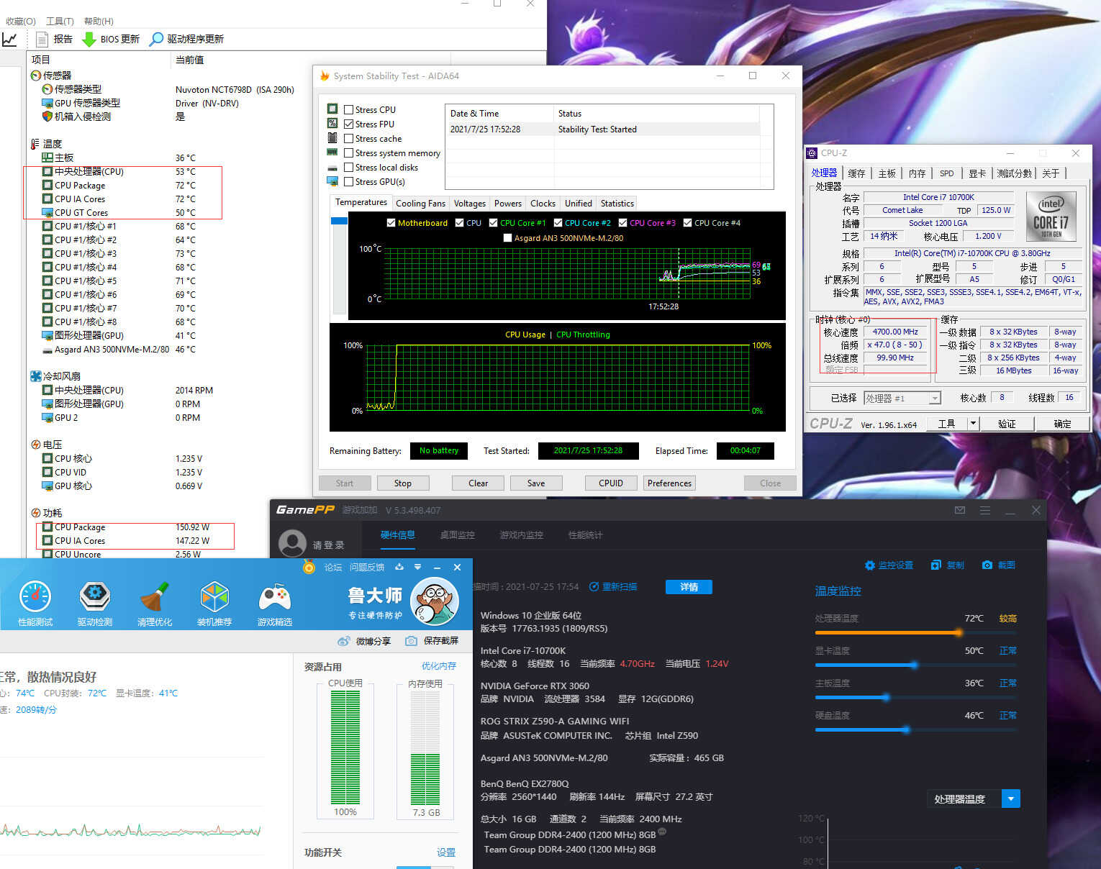The height and width of the screenshot is (869, 1101).
Task: Click GamePP 监控设置 gear icon
Action: point(869,565)
